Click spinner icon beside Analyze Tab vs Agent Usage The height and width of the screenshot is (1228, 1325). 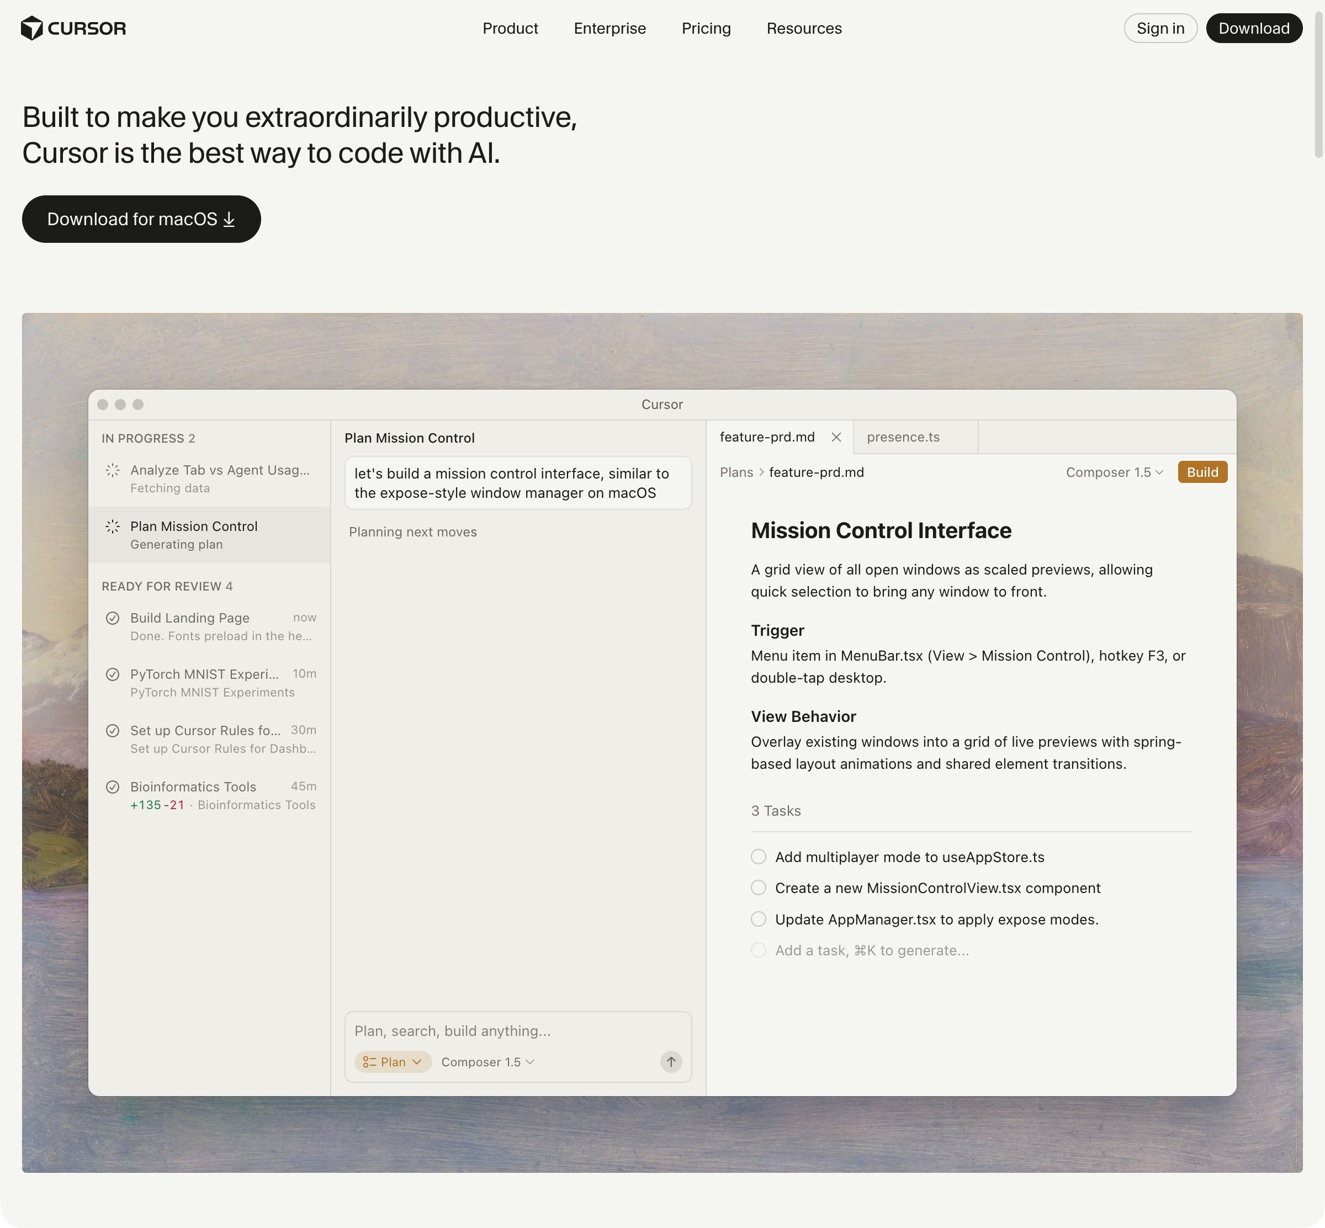click(x=113, y=470)
